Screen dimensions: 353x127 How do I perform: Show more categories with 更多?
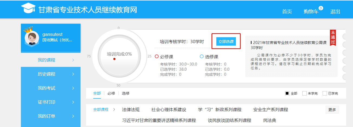(x=332, y=109)
